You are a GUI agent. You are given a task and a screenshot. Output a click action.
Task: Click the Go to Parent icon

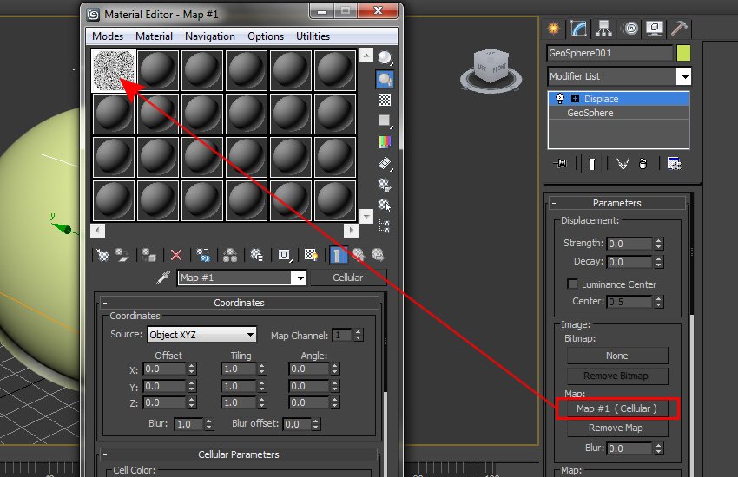click(357, 255)
